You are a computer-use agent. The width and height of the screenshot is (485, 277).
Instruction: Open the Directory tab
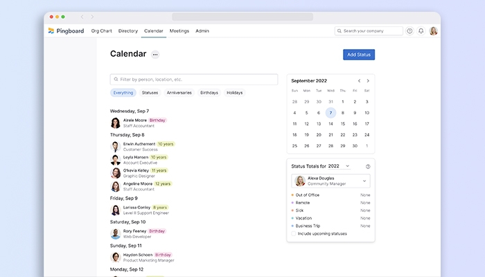(128, 31)
